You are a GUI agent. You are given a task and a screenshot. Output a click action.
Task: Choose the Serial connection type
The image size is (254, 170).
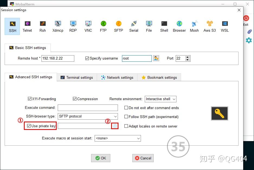pyautogui.click(x=134, y=26)
